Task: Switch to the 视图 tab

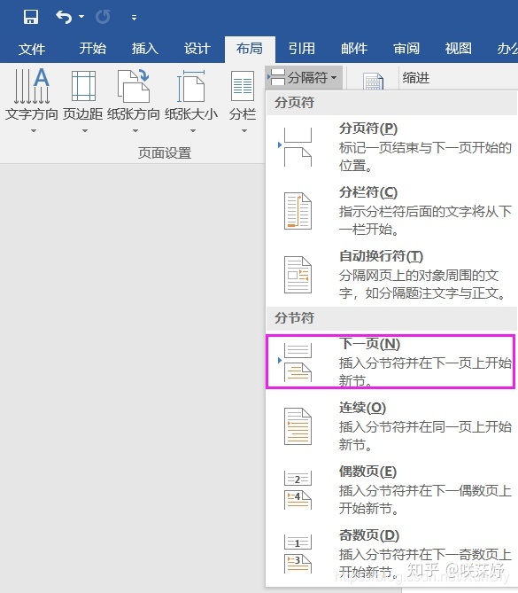Action: point(459,49)
